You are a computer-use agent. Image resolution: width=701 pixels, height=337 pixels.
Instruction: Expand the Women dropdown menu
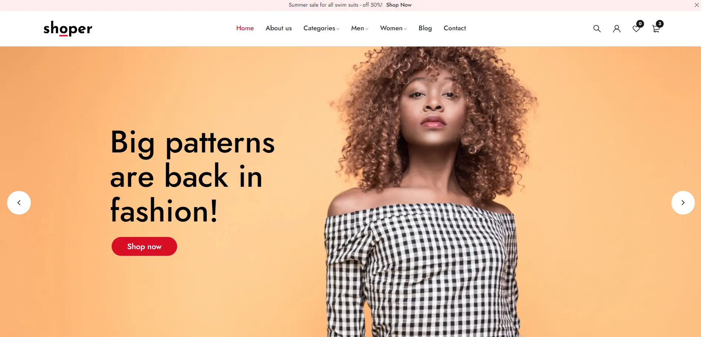tap(393, 28)
